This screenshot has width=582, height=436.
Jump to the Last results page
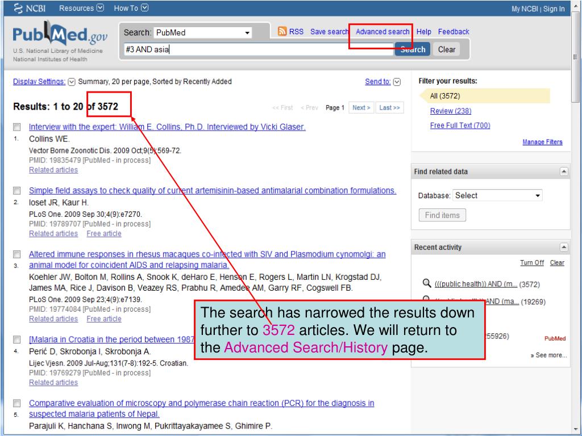(x=389, y=108)
